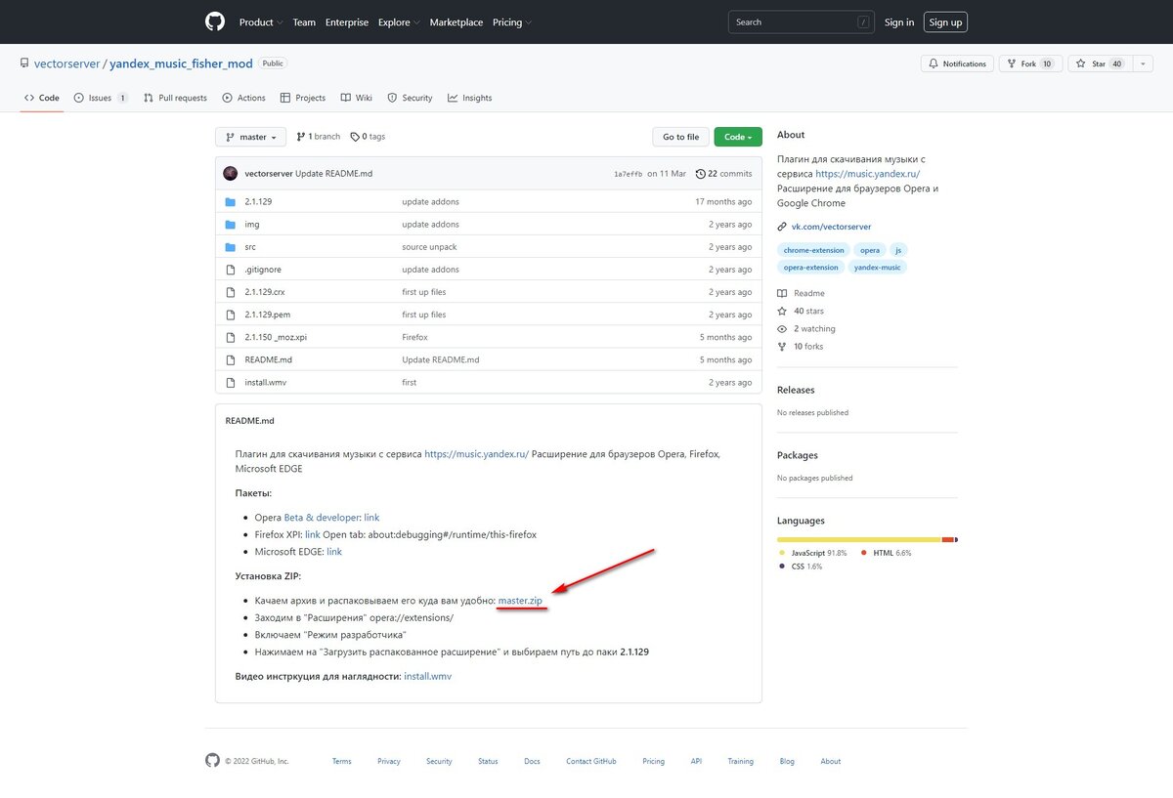
Task: Click the chrome-extension topic tag
Action: [x=813, y=250]
